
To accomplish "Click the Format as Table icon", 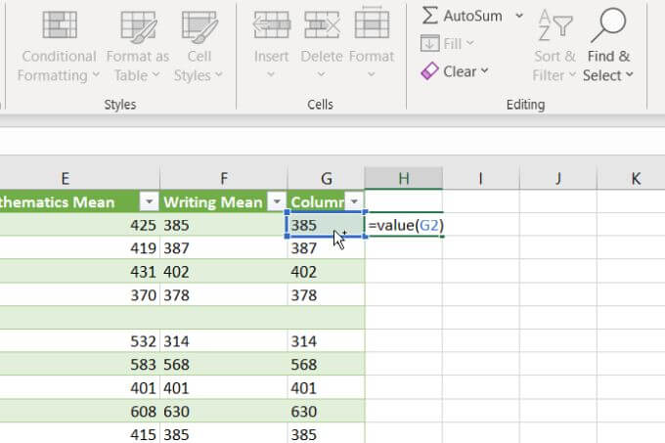I will pyautogui.click(x=137, y=26).
